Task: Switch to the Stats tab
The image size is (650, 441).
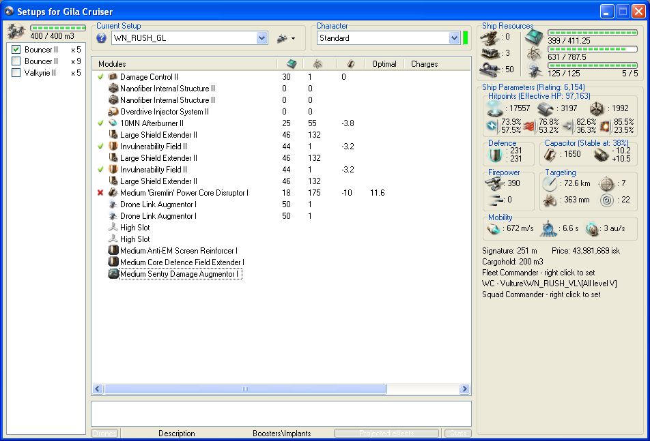Action: [458, 433]
